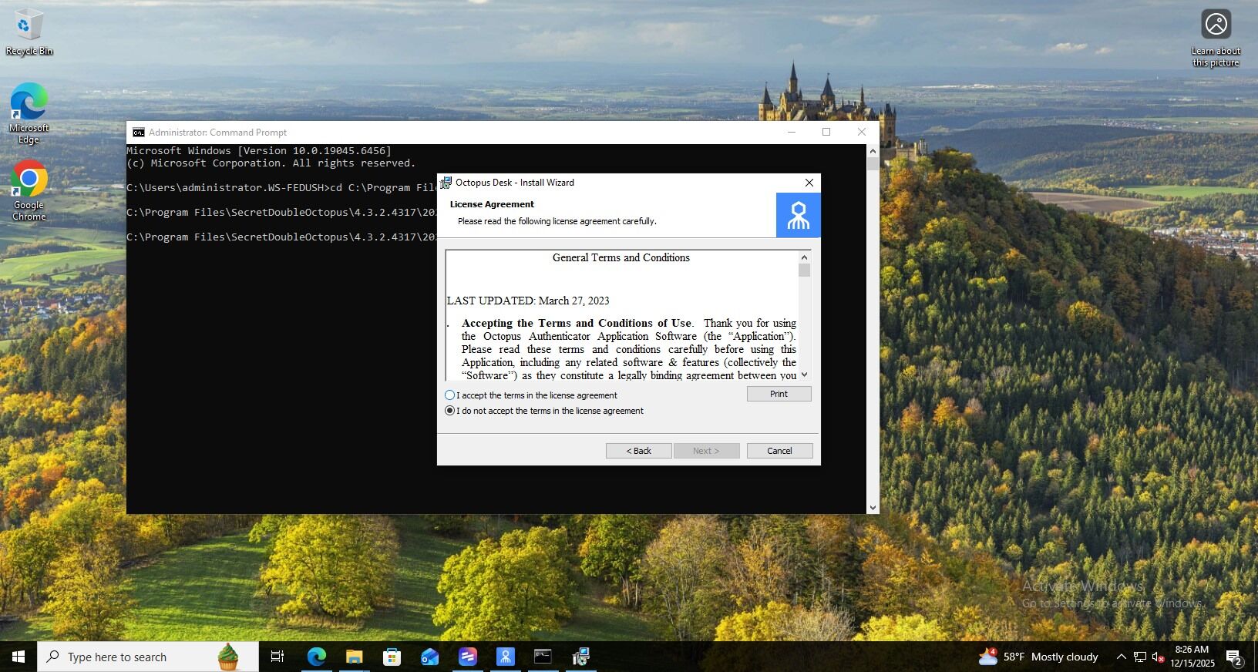Minimize the Command Prompt window

click(x=791, y=133)
